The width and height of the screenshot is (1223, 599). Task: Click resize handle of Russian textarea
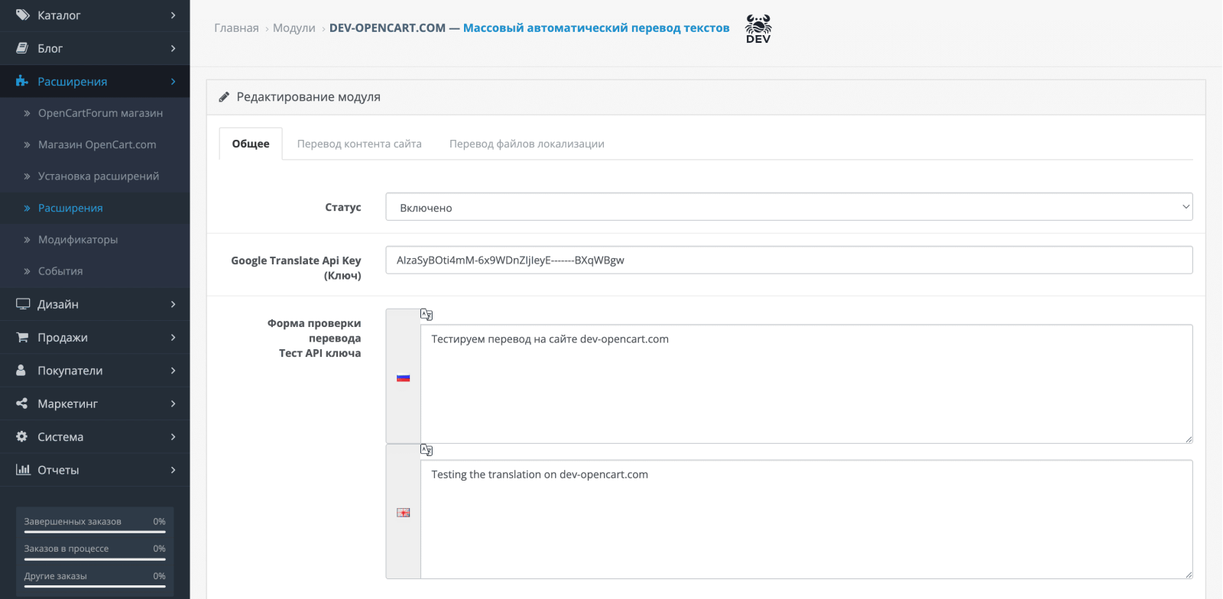point(1189,439)
